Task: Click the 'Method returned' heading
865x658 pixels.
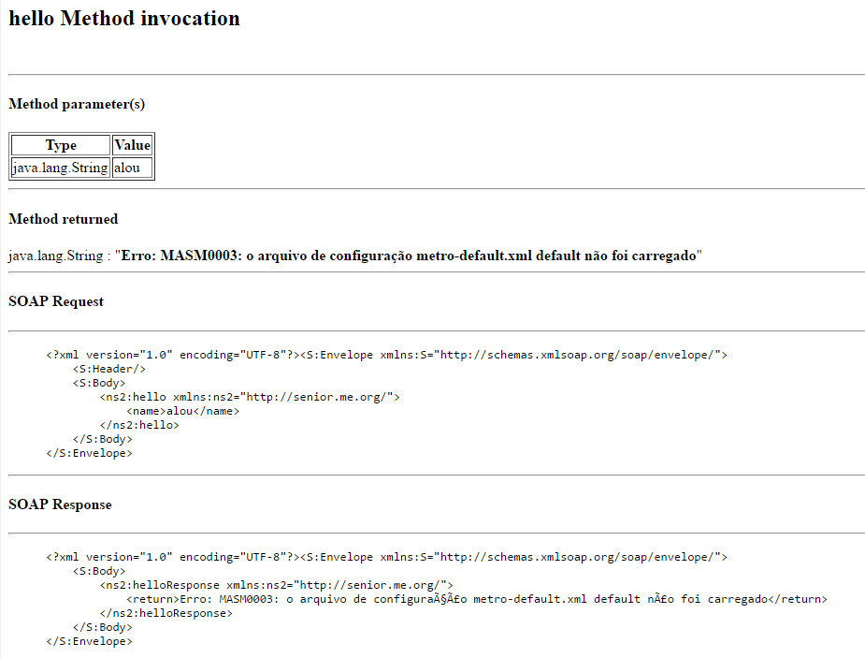Action: pos(64,219)
